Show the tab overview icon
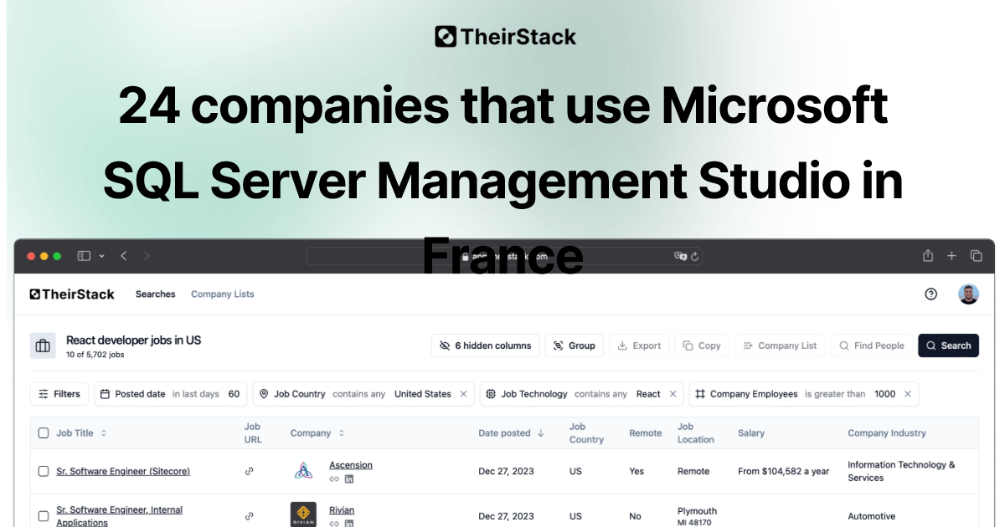Image resolution: width=1005 pixels, height=527 pixels. [x=976, y=256]
